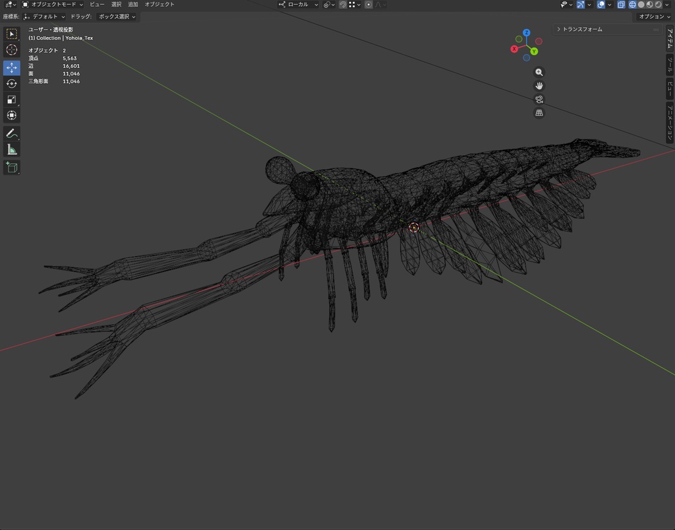
Task: Click the negative Y axis gizmo circle
Action: [519, 39]
